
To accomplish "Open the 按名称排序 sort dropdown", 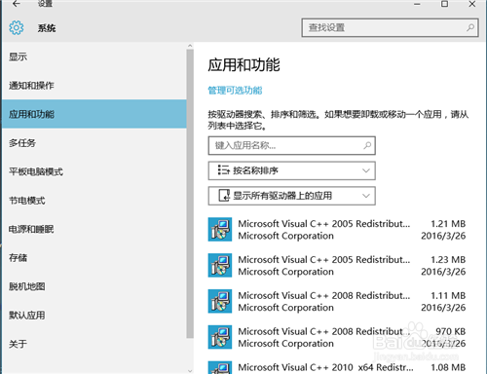I will (292, 170).
